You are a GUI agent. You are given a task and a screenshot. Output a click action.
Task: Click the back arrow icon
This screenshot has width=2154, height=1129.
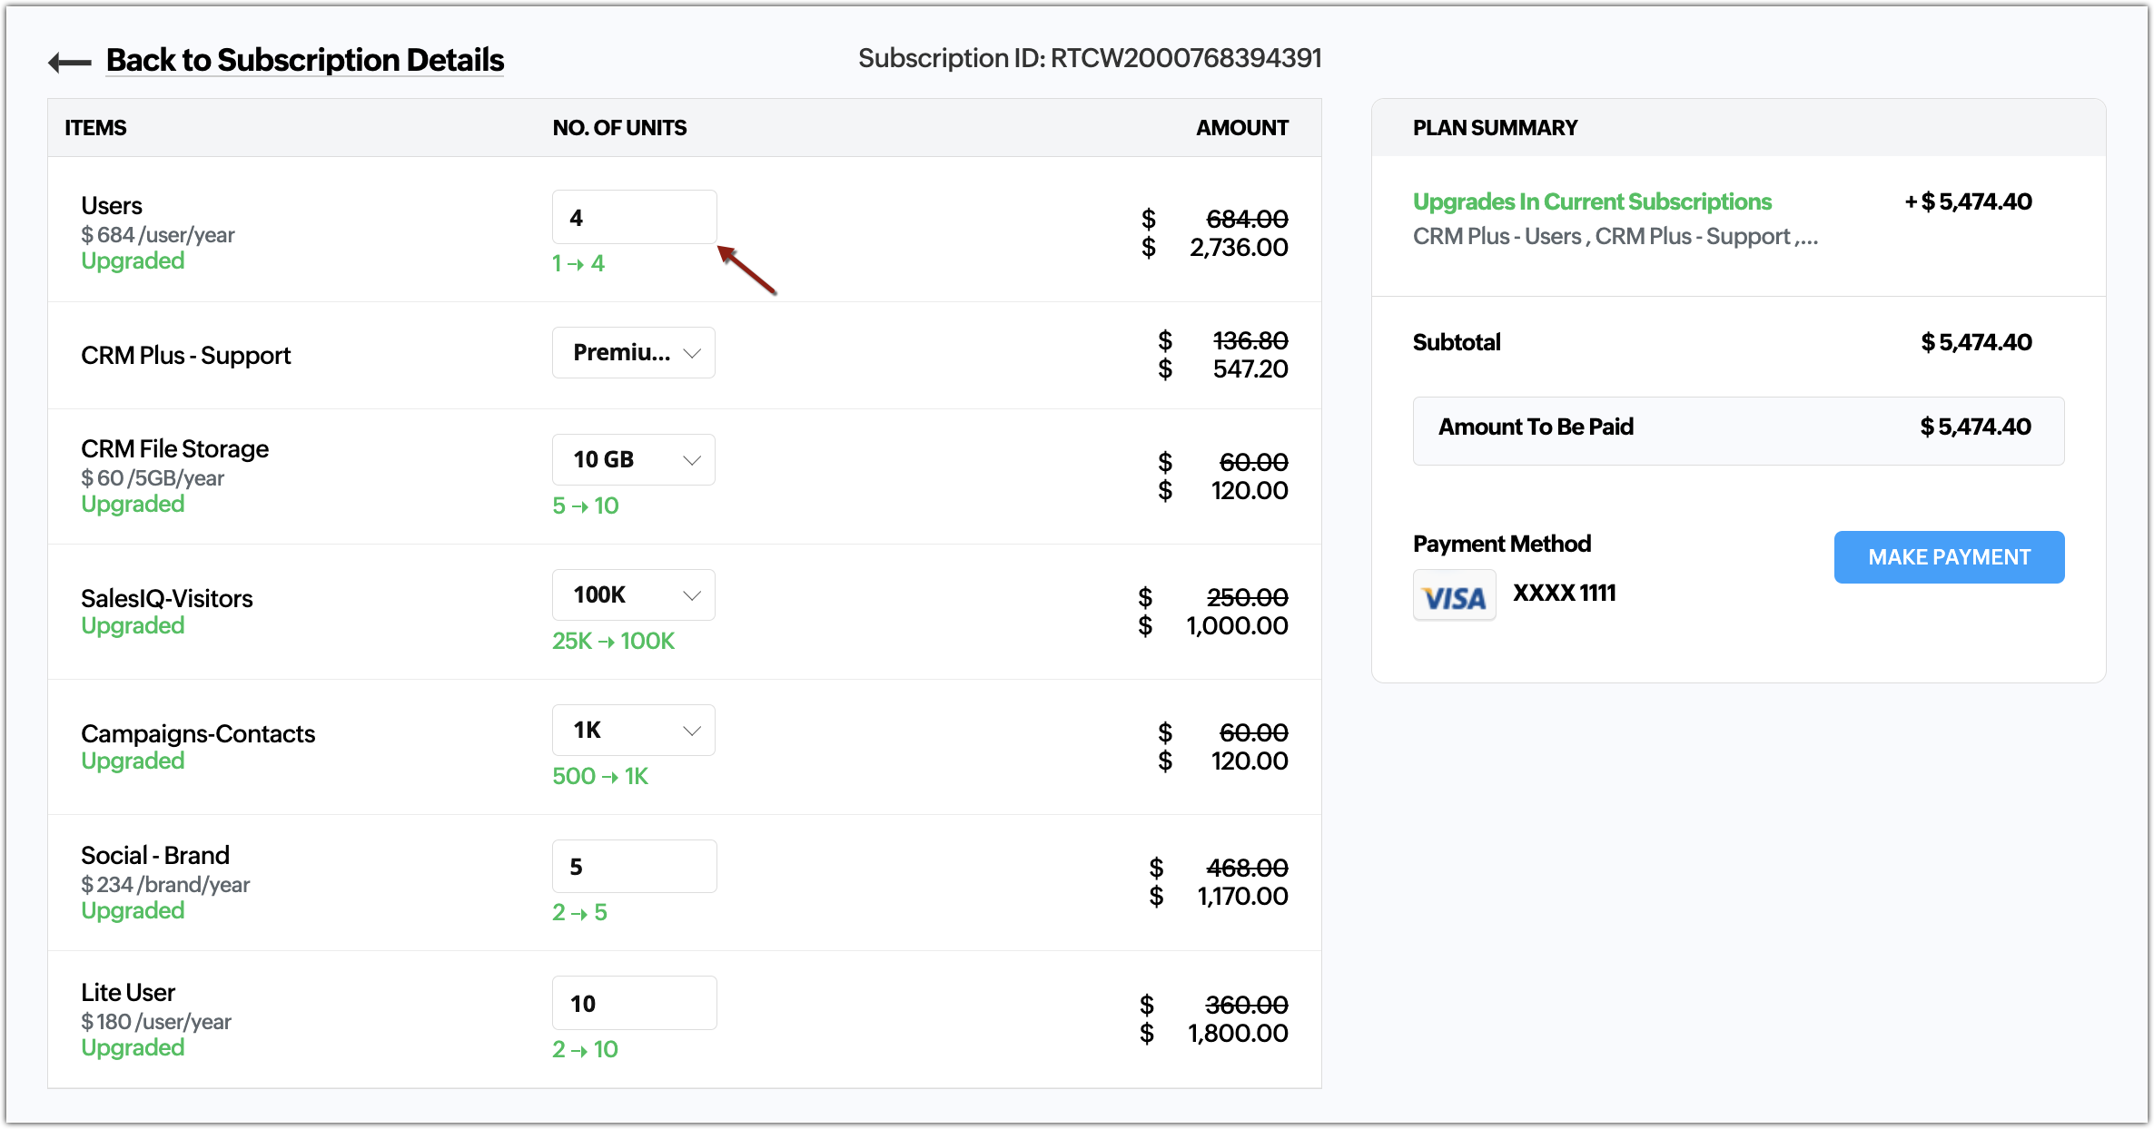tap(69, 62)
